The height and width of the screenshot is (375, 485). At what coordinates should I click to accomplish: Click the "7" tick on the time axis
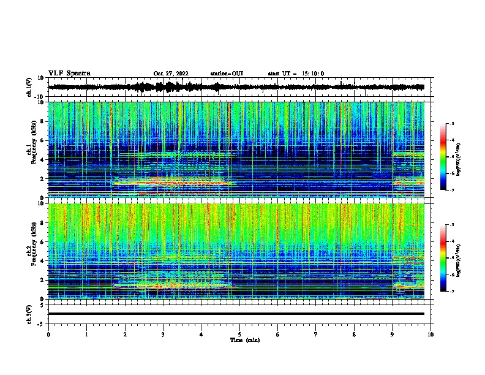[x=316, y=335]
